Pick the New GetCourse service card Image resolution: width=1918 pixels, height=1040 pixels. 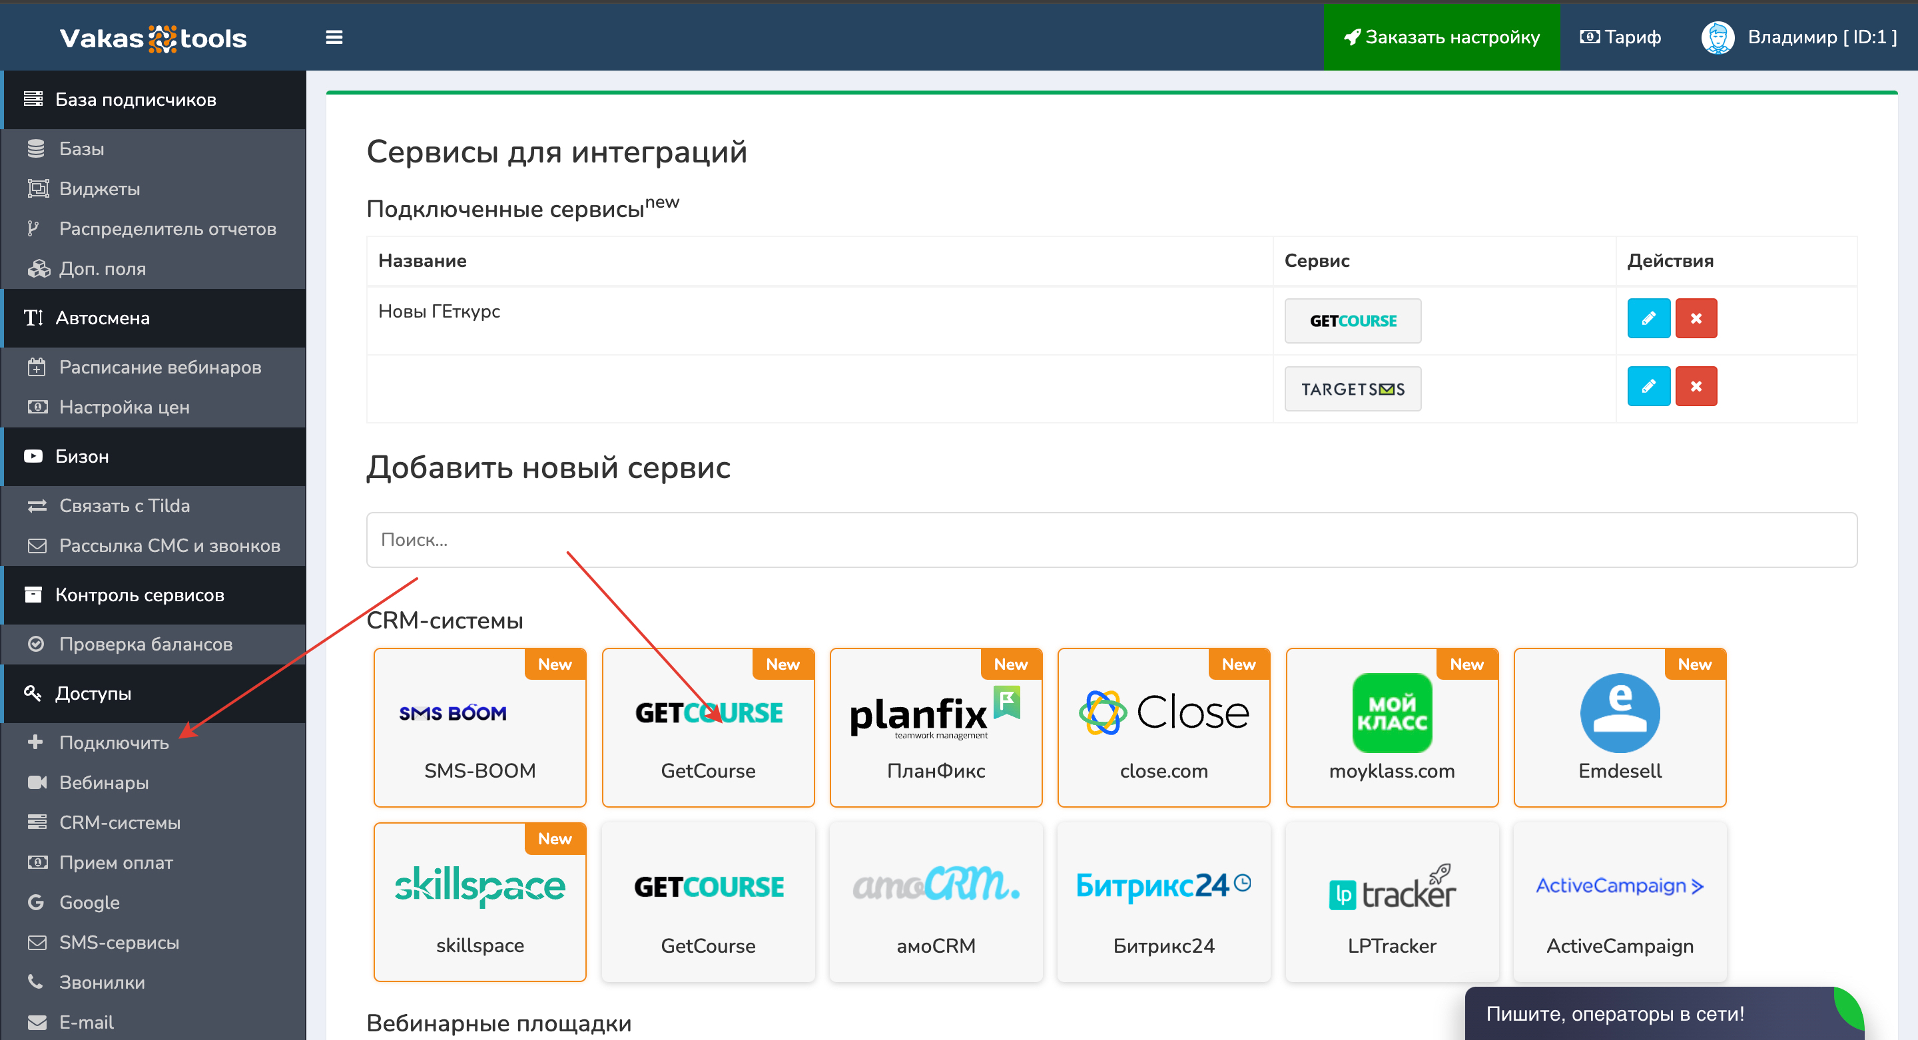[707, 727]
